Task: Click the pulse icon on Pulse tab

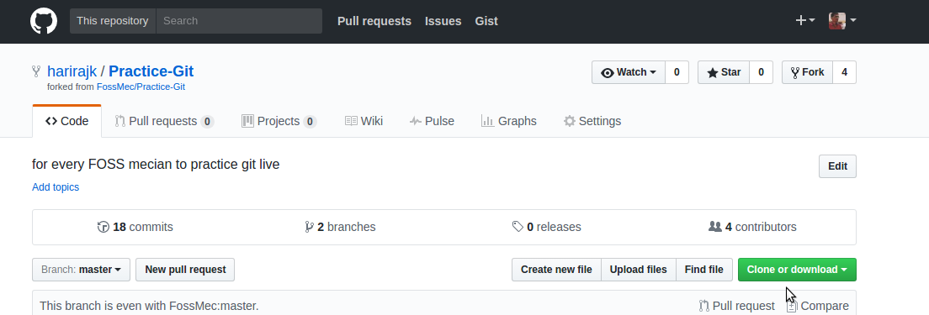Action: 416,121
